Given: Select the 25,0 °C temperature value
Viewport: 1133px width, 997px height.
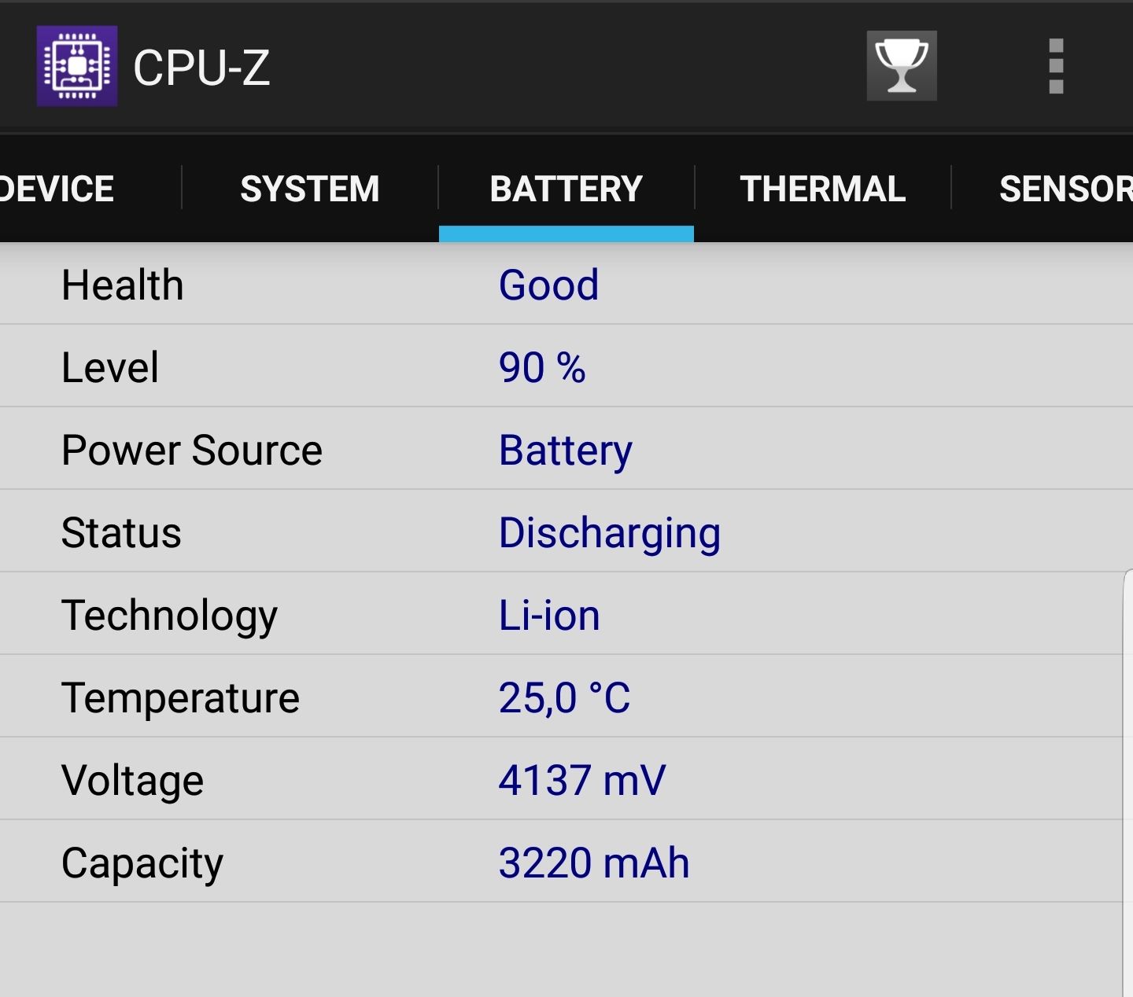Looking at the screenshot, I should point(564,698).
